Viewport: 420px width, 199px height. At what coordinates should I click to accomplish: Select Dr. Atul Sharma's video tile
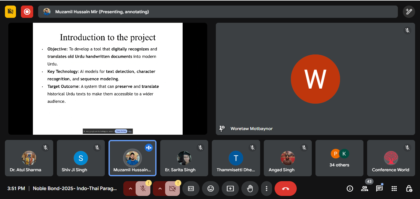pos(29,158)
